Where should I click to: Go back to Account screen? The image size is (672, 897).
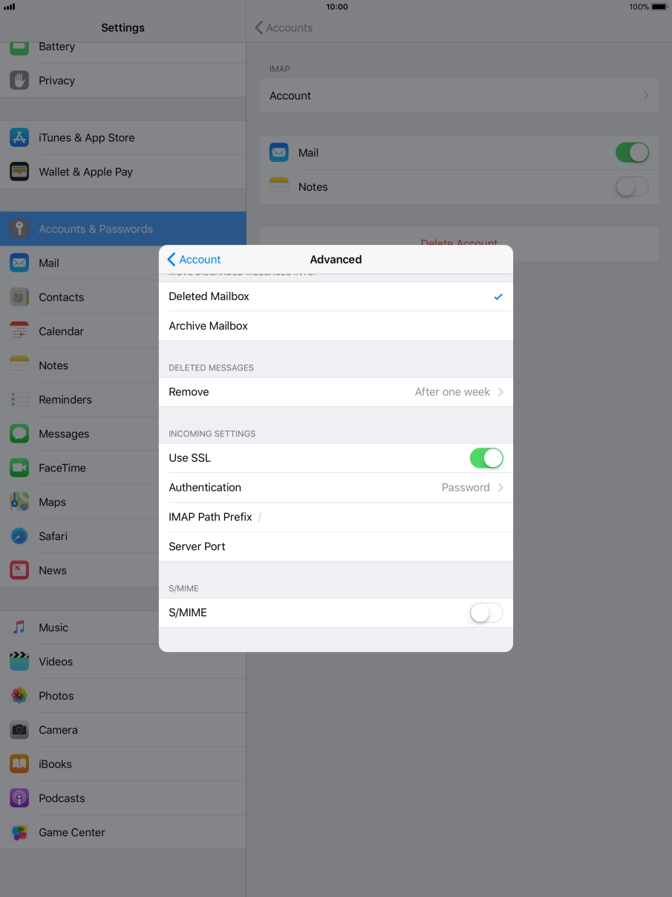(194, 259)
